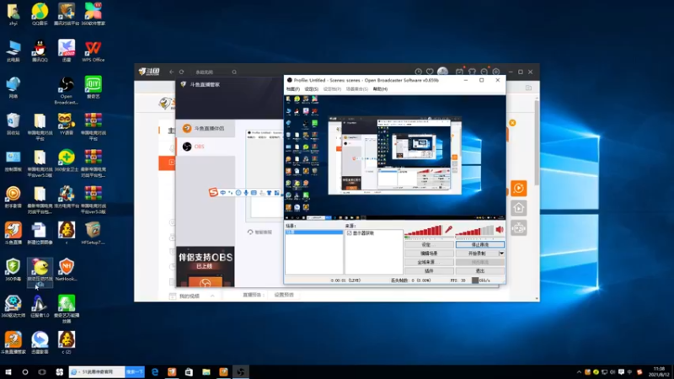Open the Recycle Bin on the desktop

13,123
